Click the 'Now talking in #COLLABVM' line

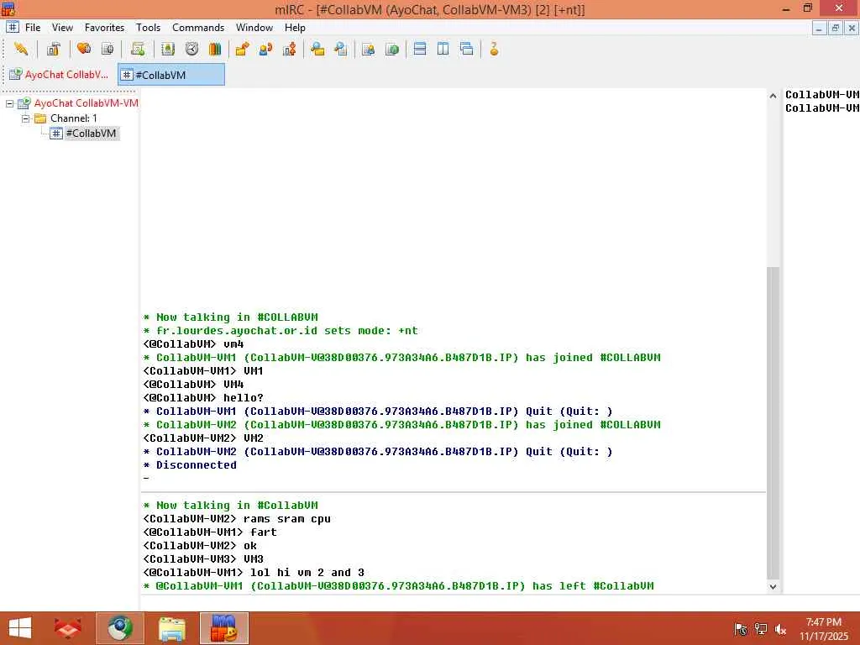click(x=230, y=317)
